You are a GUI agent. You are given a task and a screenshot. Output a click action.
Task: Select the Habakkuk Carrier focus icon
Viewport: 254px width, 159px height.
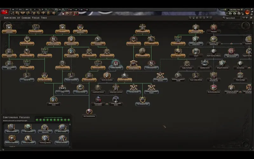204,64
